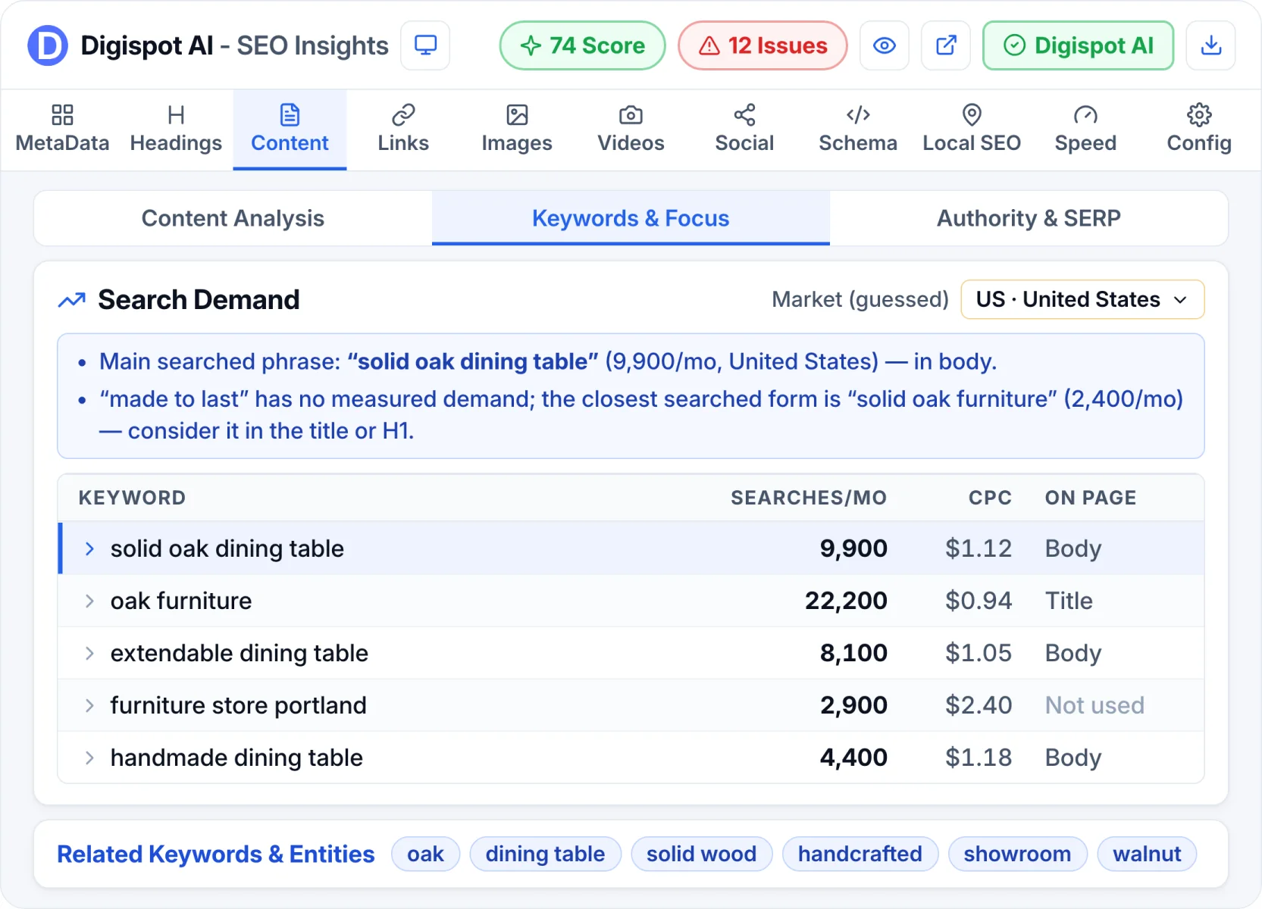Click the 74 Score badge

click(x=582, y=45)
